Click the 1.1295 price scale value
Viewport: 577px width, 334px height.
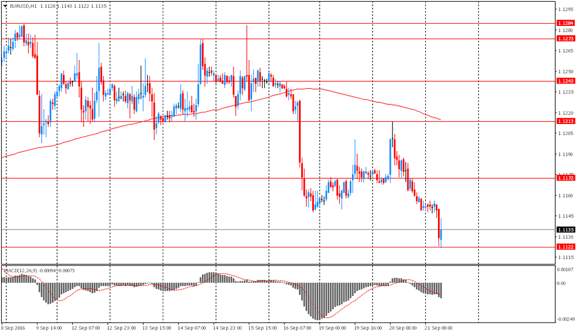coord(565,9)
